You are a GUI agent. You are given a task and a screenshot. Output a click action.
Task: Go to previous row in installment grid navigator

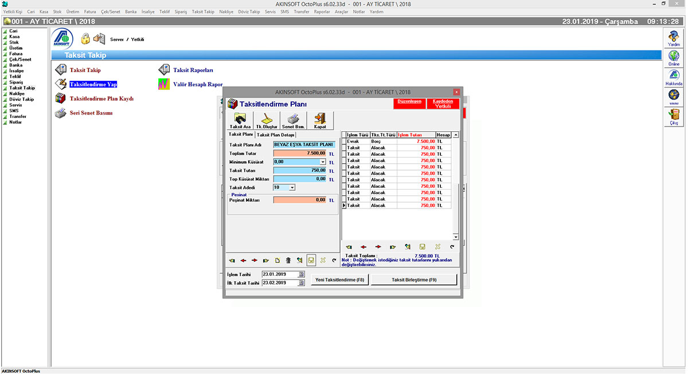pyautogui.click(x=363, y=247)
